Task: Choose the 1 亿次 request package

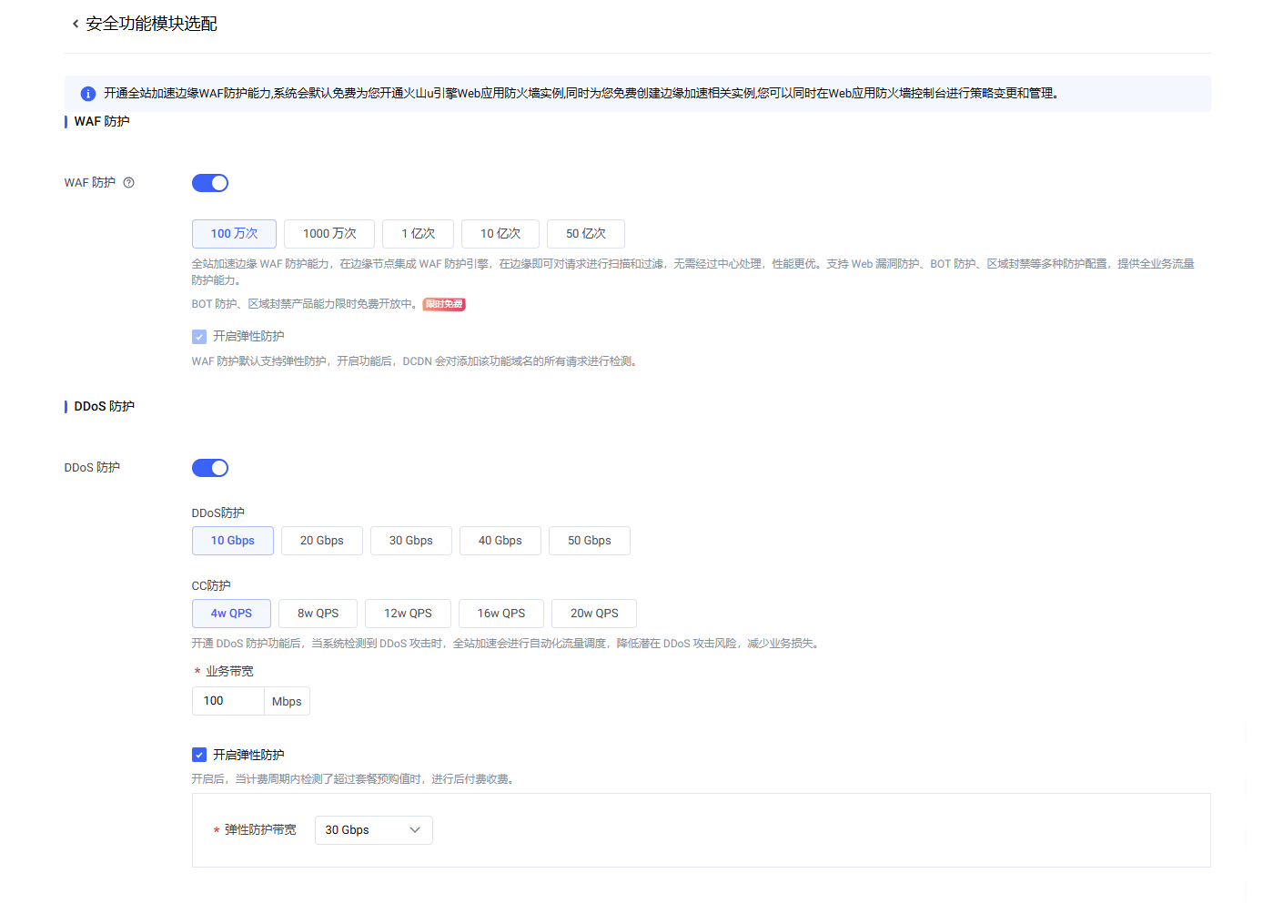Action: point(418,234)
